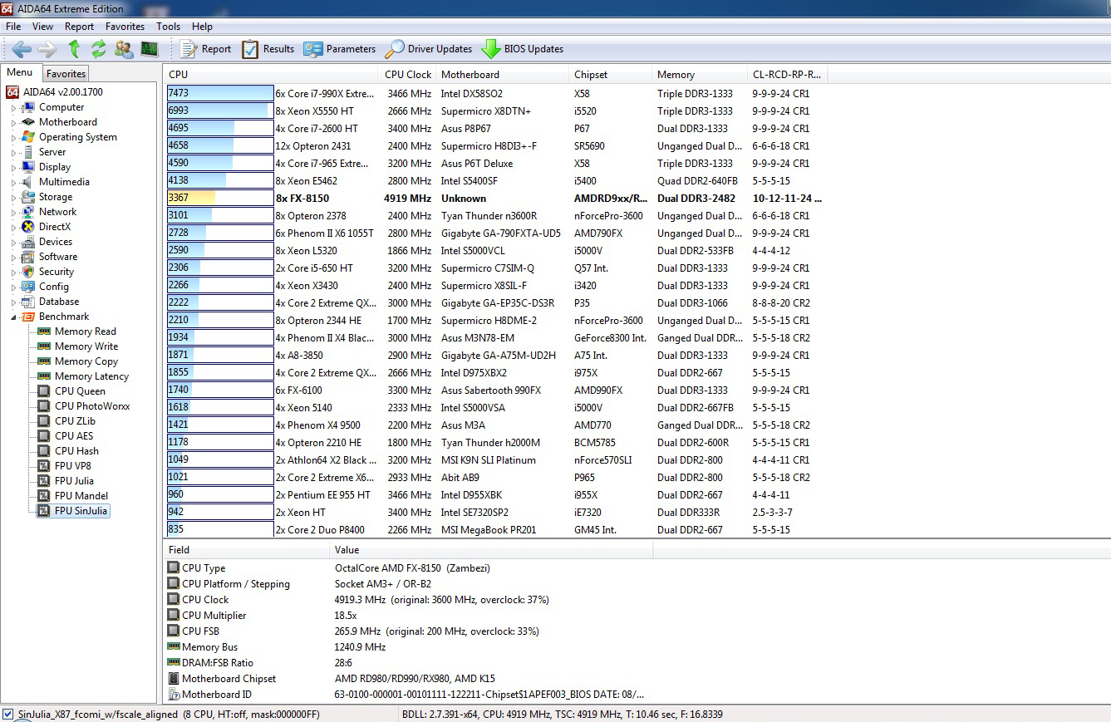Open the Report menu in menu bar
This screenshot has width=1111, height=722.
pos(80,27)
